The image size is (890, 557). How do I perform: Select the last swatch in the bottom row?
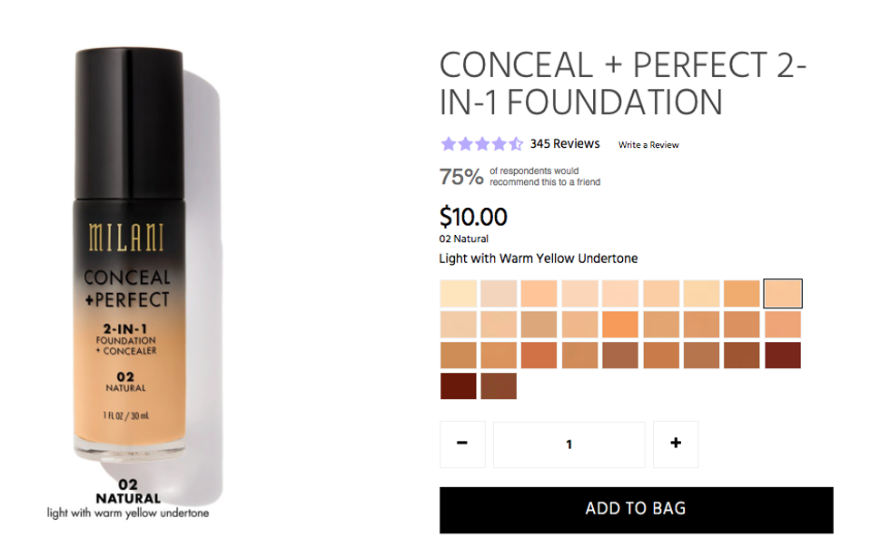click(x=499, y=386)
